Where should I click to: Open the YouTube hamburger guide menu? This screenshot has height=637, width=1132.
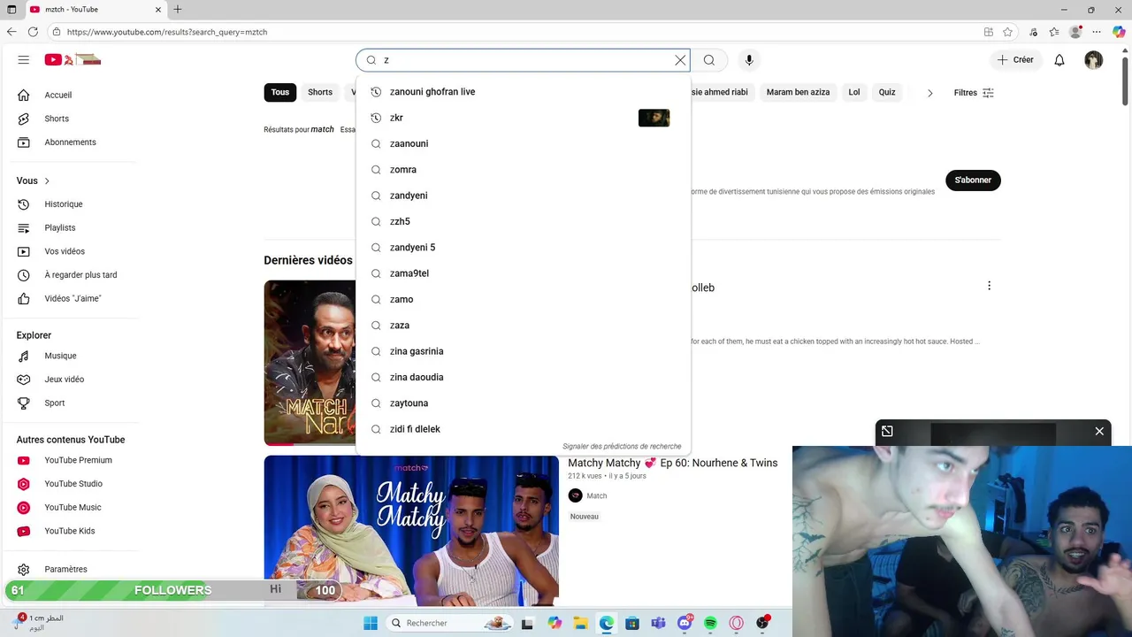point(24,60)
